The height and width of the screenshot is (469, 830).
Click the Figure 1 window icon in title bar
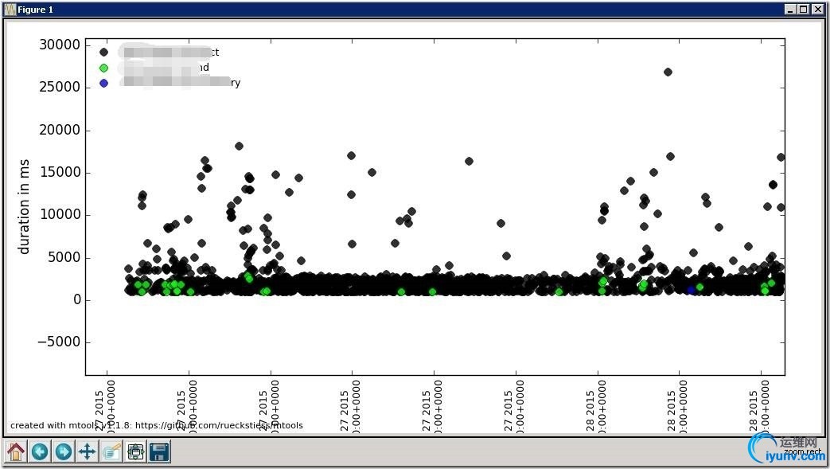point(10,10)
